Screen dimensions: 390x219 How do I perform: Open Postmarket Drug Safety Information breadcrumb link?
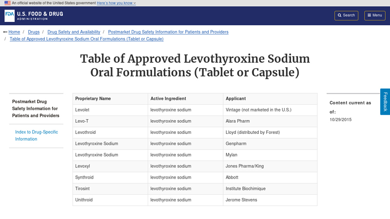(x=168, y=32)
